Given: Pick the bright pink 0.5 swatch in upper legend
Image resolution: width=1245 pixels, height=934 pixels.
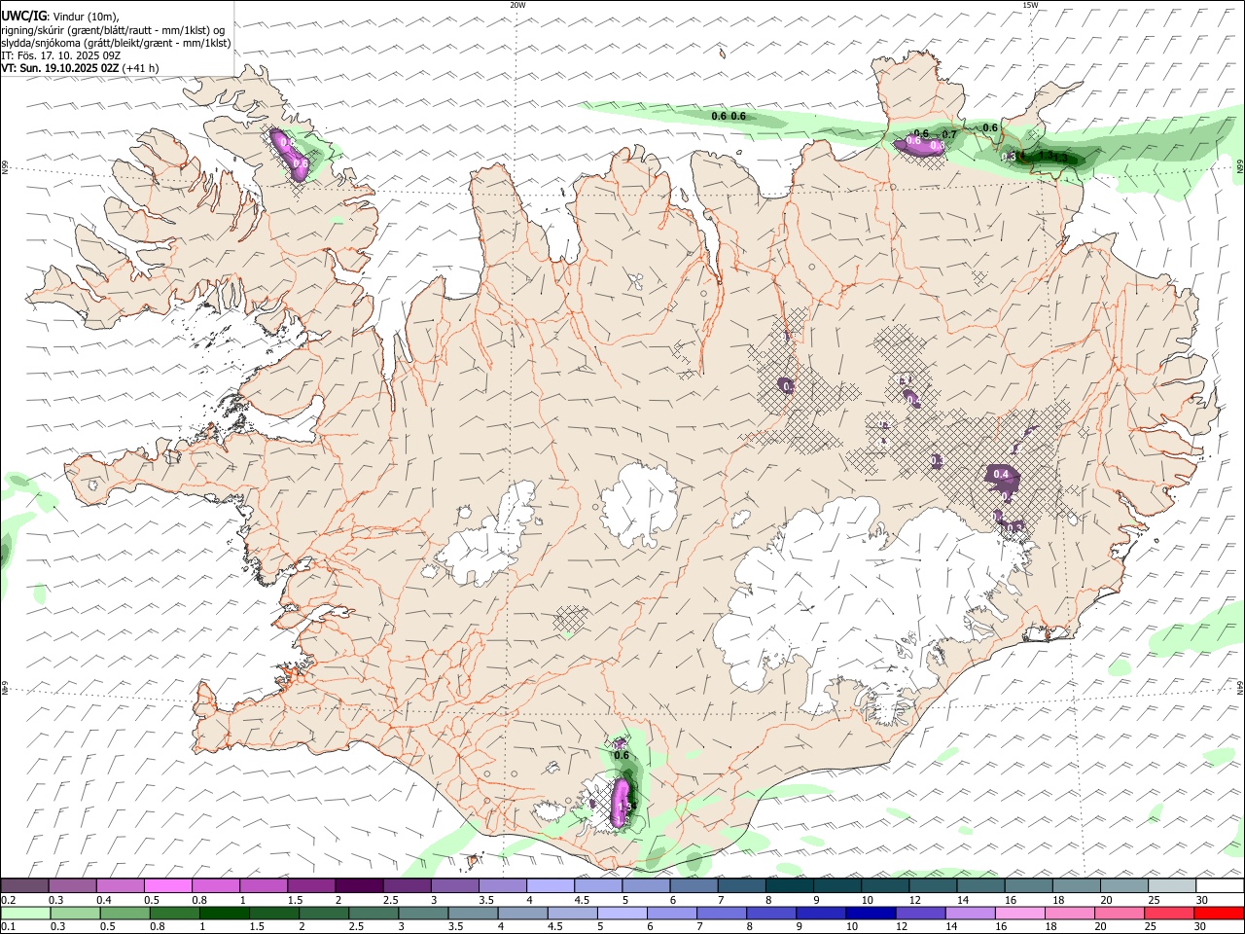Looking at the screenshot, I should (x=167, y=885).
